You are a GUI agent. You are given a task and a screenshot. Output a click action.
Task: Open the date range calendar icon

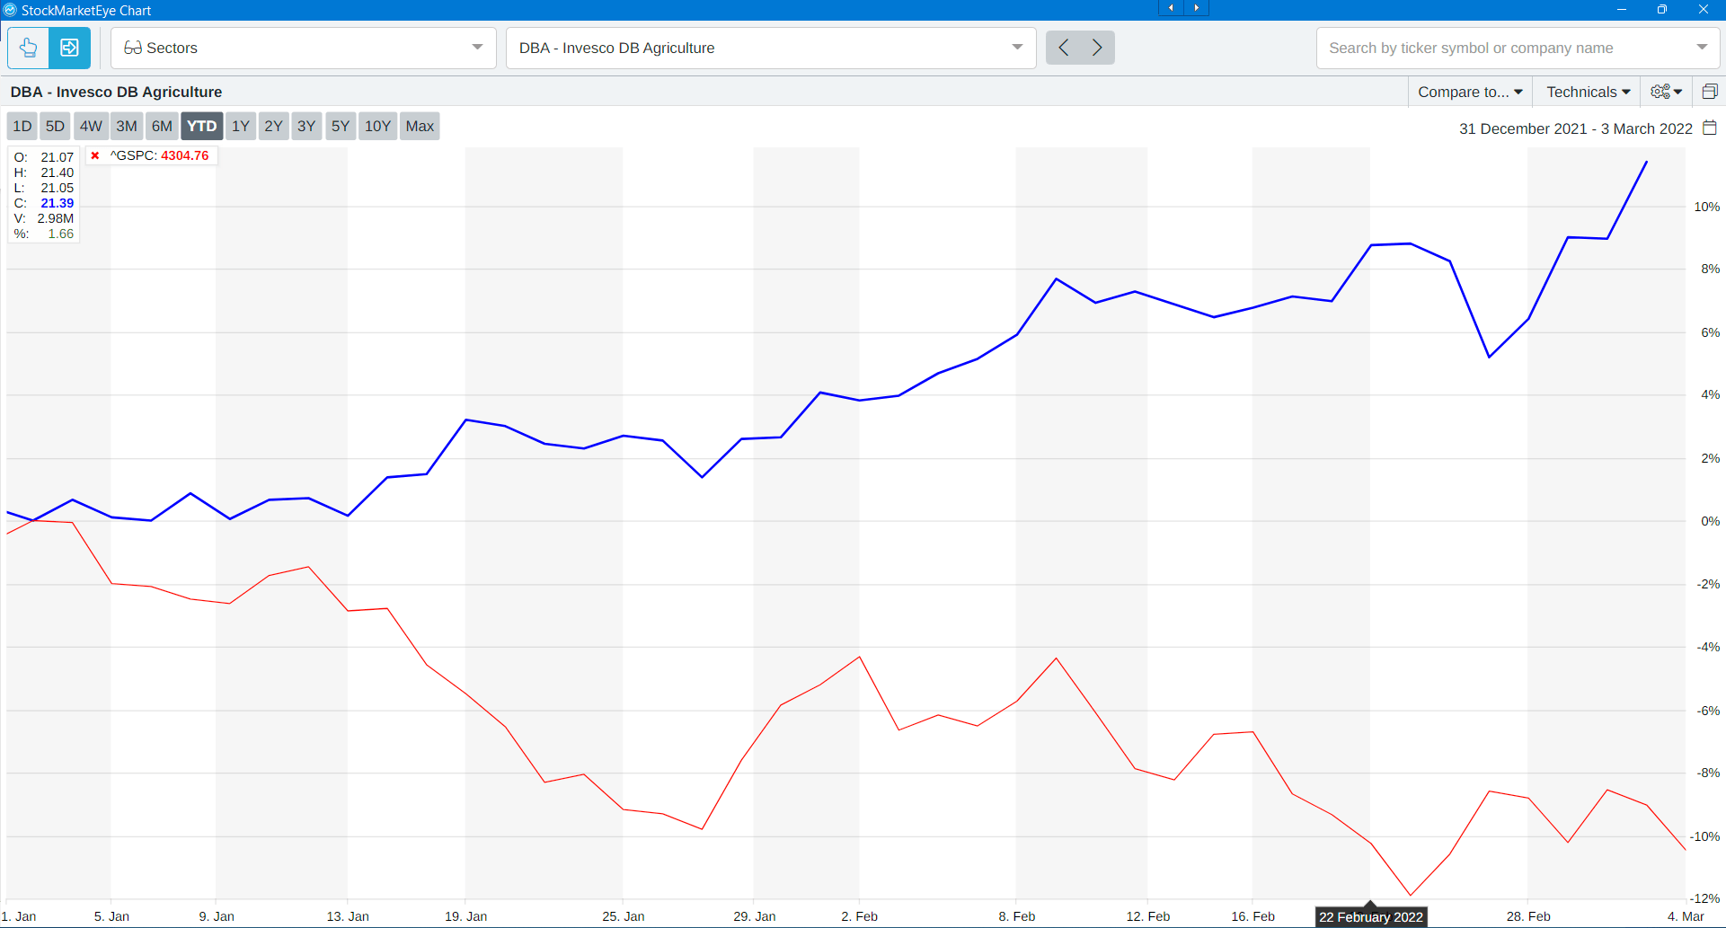tap(1710, 128)
